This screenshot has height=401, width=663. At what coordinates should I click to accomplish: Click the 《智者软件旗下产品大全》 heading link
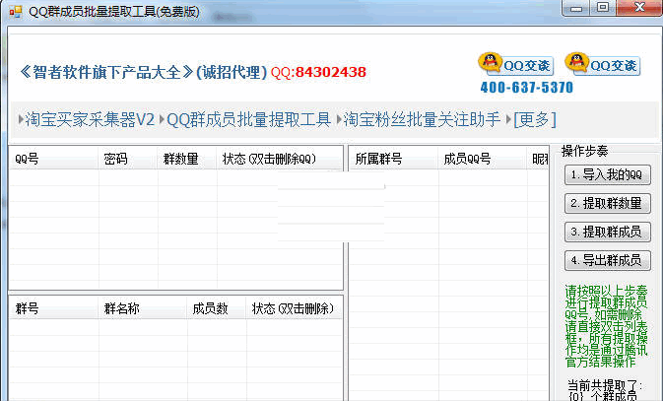point(105,72)
